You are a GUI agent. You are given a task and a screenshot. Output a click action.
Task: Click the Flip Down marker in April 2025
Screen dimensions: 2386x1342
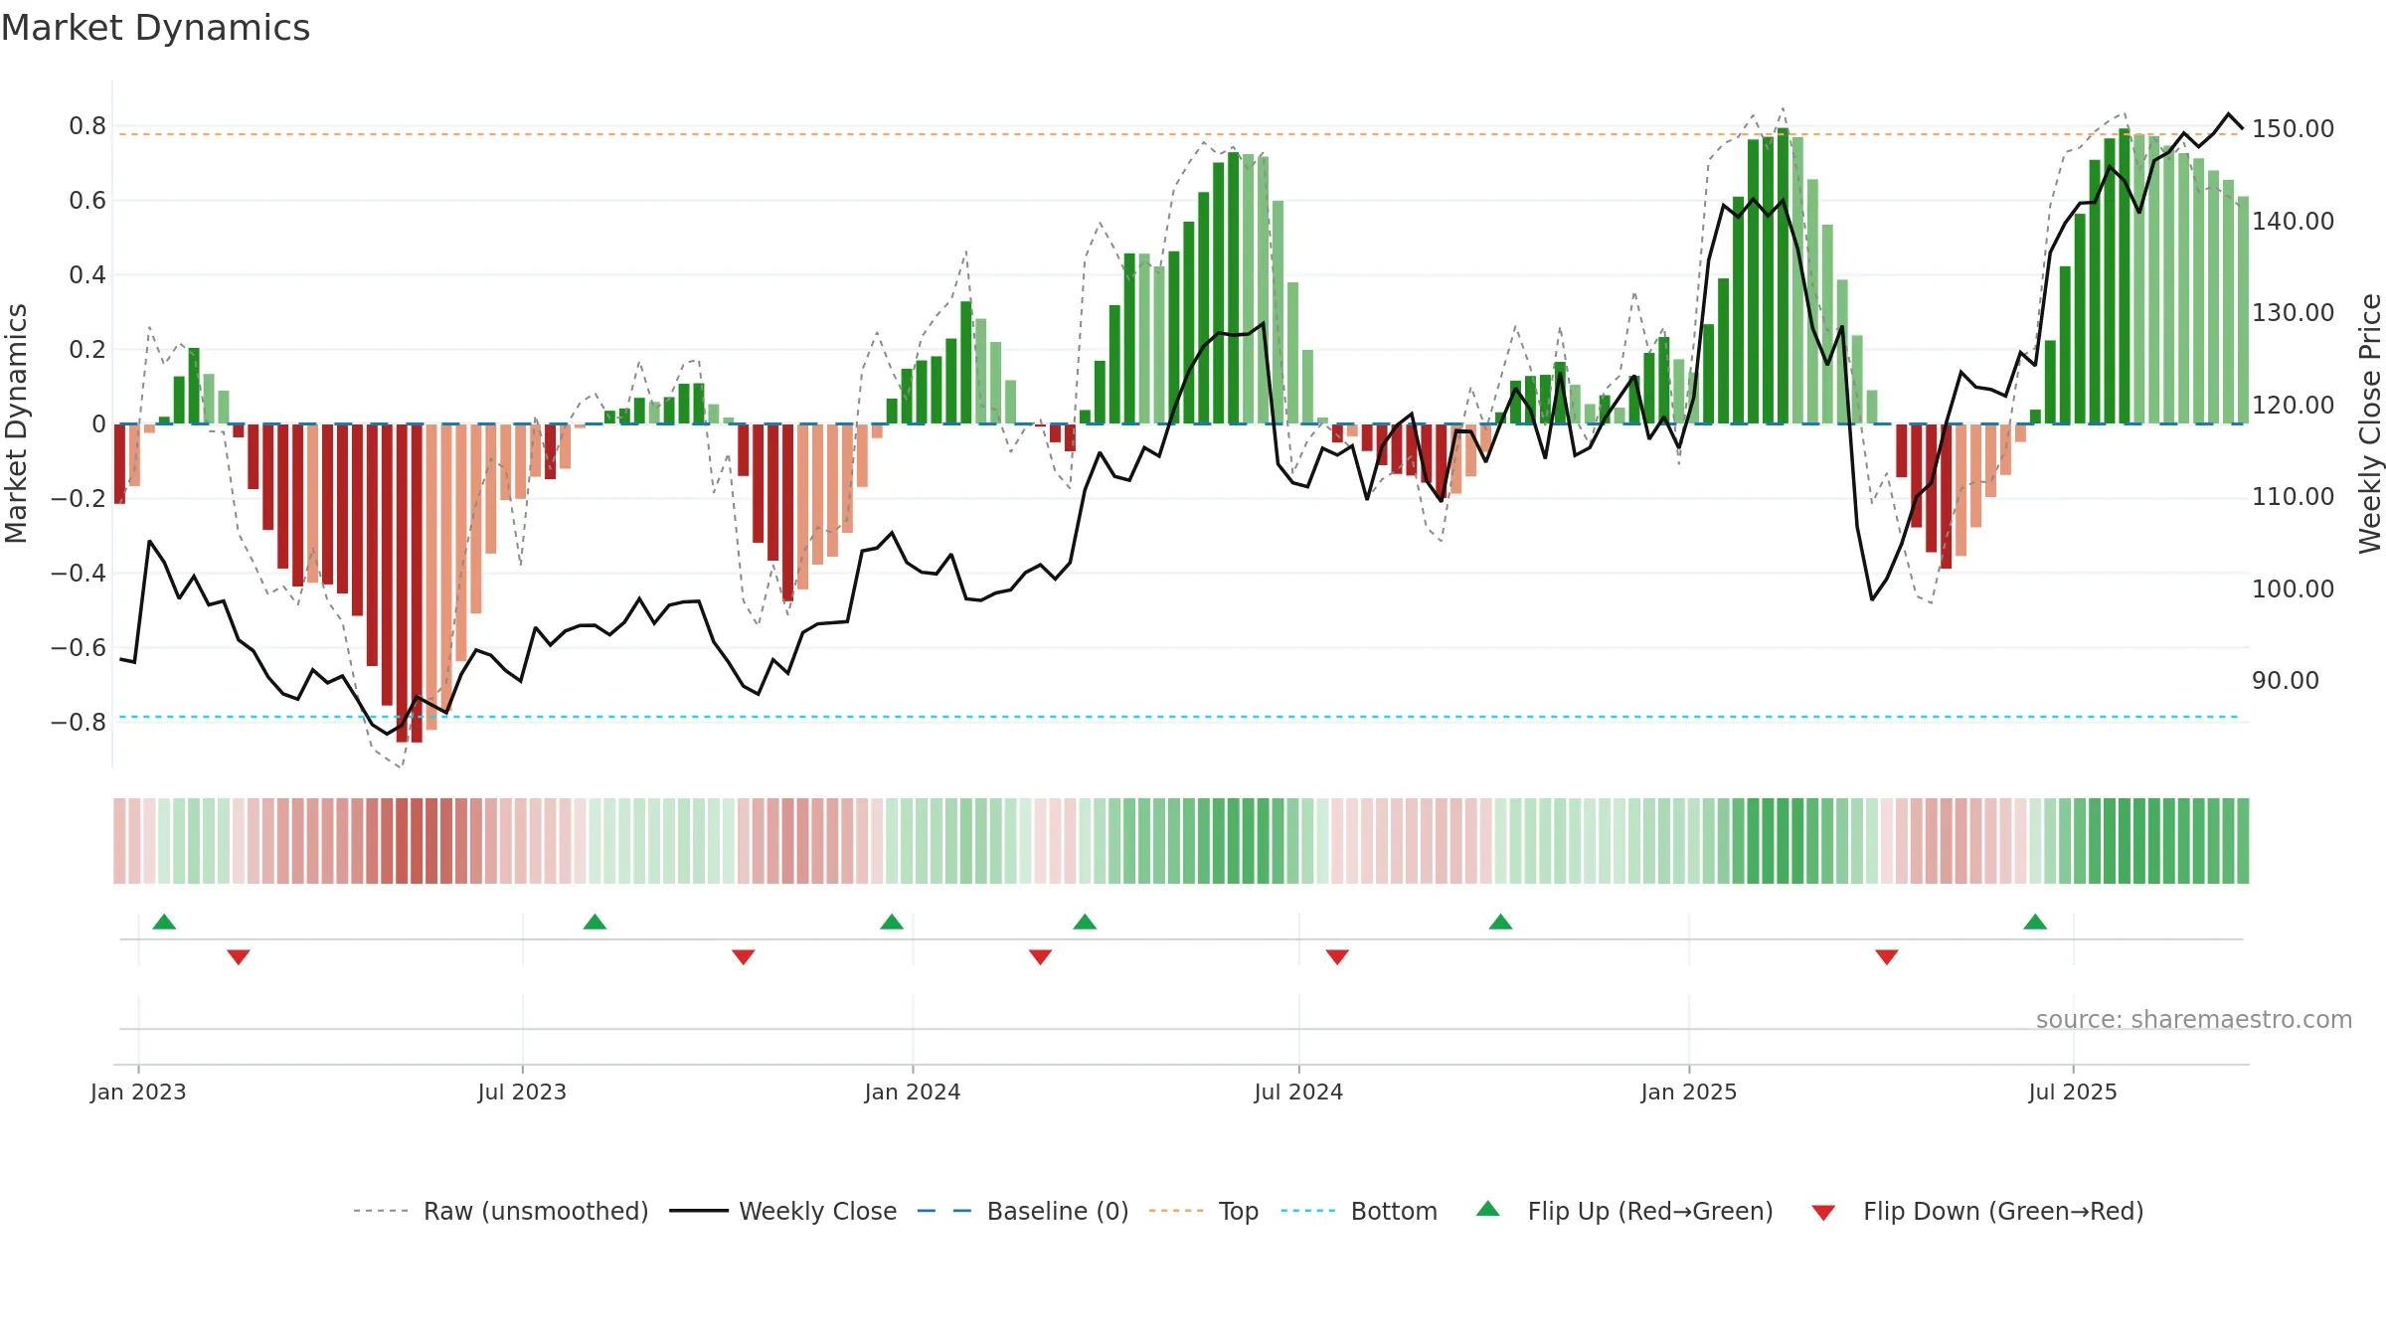pos(1887,957)
